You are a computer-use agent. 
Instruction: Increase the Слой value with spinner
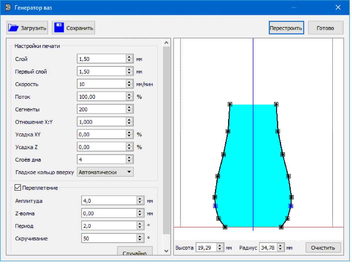click(x=129, y=57)
